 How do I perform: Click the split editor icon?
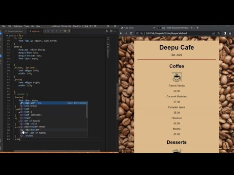click(111, 31)
